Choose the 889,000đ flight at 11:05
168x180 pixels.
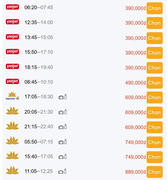point(155,172)
